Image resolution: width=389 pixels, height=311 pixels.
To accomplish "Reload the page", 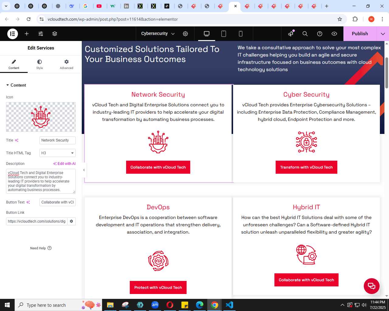I will (x=29, y=19).
